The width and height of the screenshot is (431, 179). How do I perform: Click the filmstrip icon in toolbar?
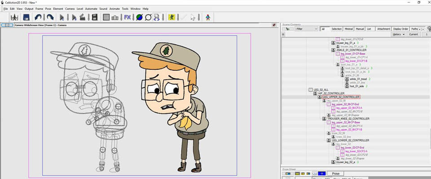coord(95,17)
